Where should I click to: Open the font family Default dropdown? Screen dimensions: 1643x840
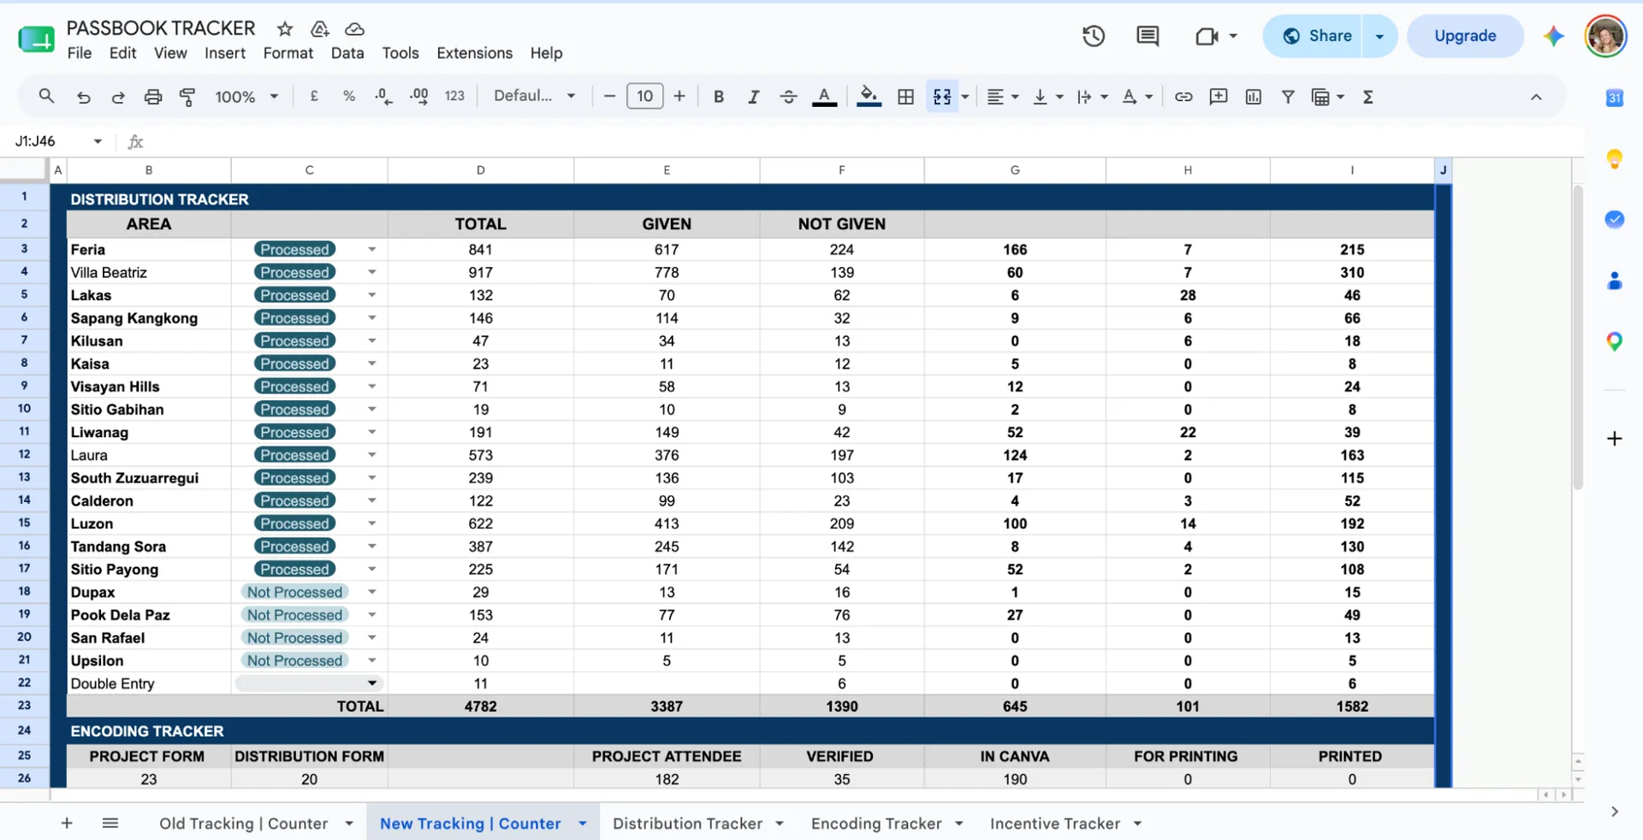click(534, 96)
